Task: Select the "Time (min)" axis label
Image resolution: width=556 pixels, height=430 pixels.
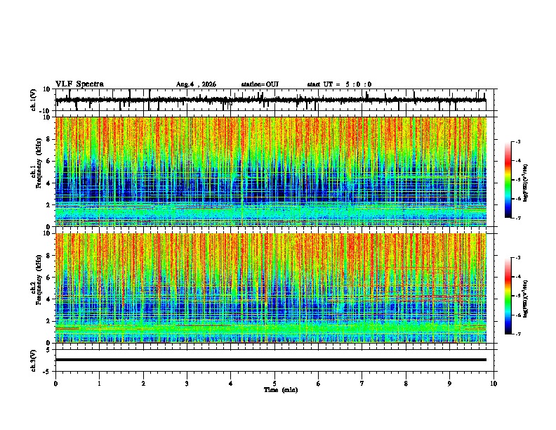Action: [281, 390]
